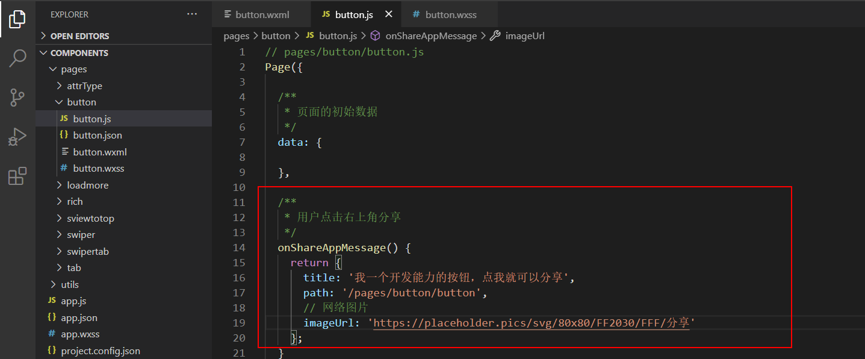
Task: Click pages in the breadcrumb
Action: pyautogui.click(x=237, y=36)
